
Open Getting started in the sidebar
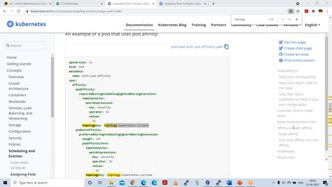point(19,64)
